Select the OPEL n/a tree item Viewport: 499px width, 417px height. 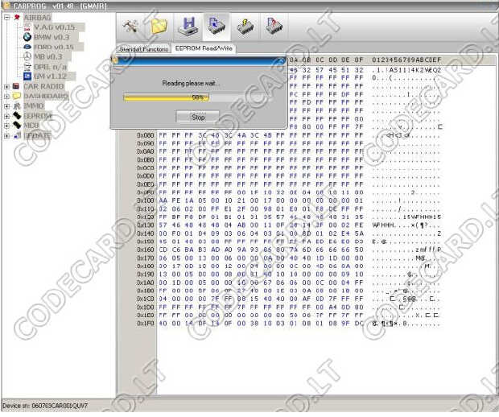coord(50,67)
